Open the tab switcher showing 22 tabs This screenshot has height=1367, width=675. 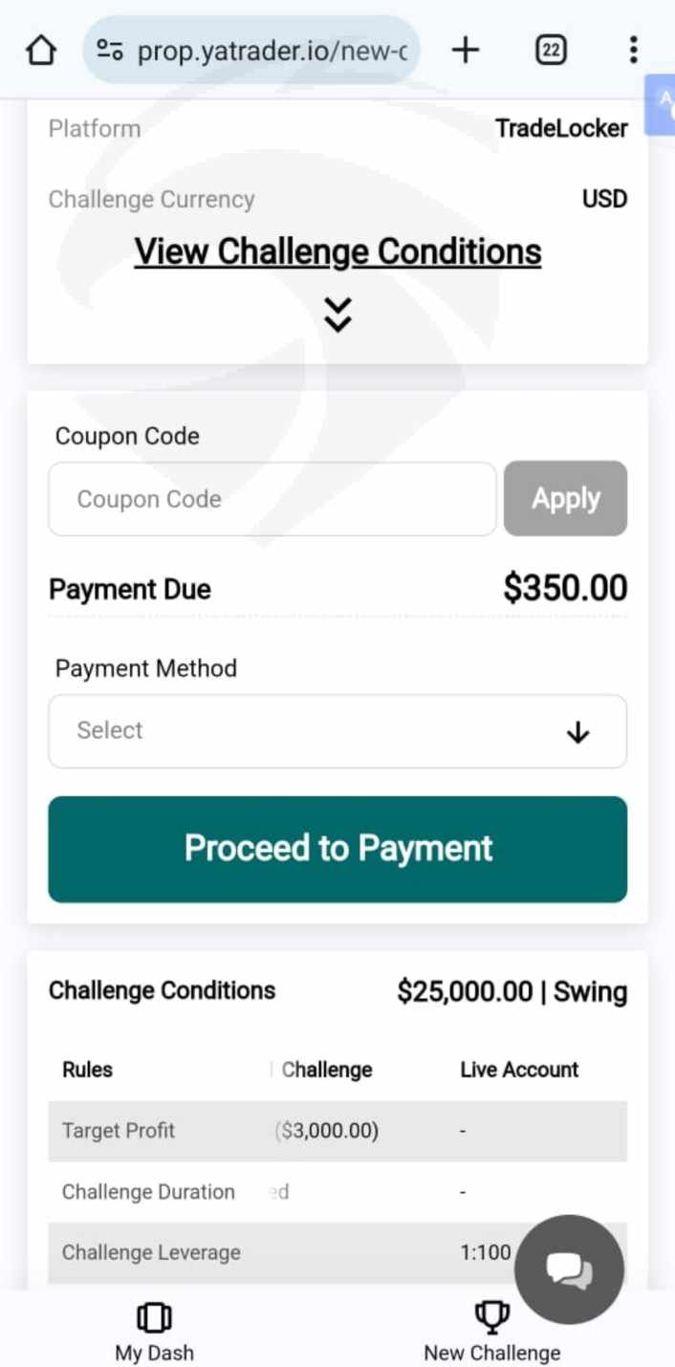coord(550,50)
